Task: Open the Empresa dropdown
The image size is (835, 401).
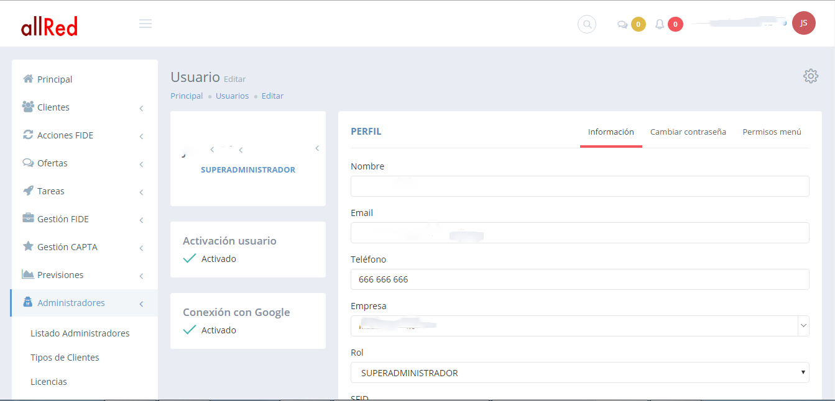Action: pos(579,326)
